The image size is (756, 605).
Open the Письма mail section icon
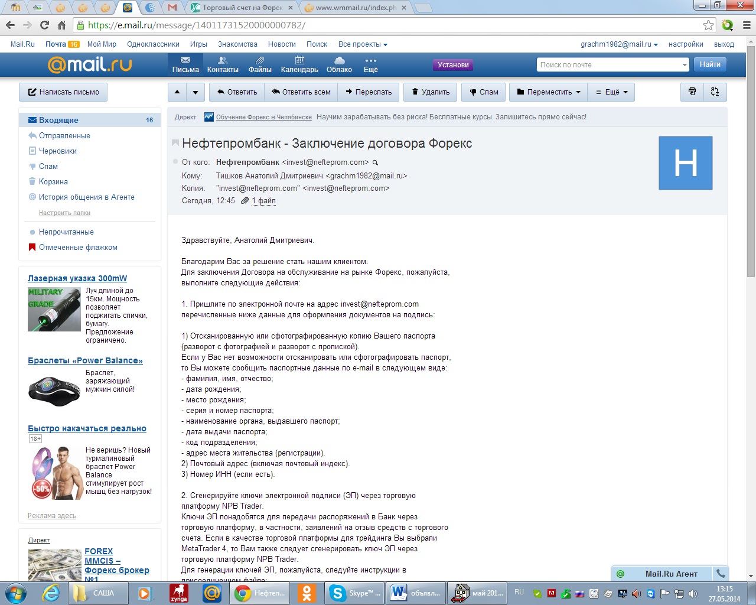click(185, 65)
